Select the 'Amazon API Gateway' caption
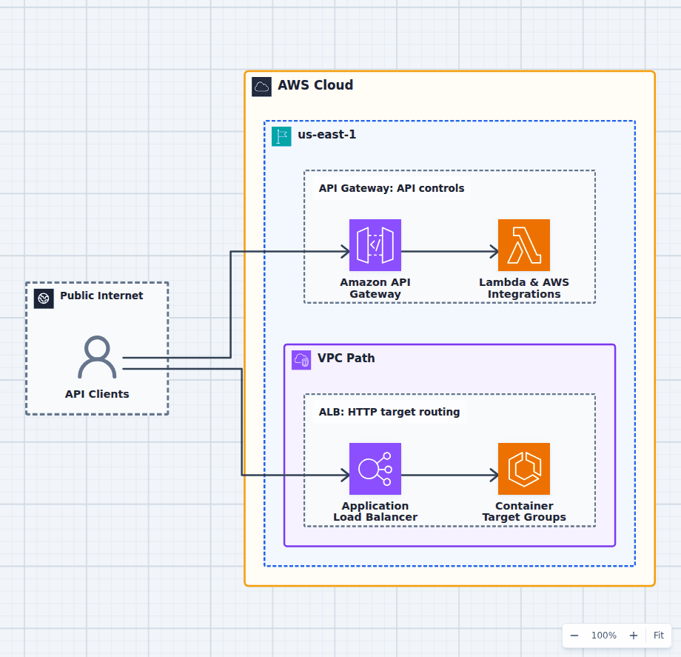 [375, 288]
